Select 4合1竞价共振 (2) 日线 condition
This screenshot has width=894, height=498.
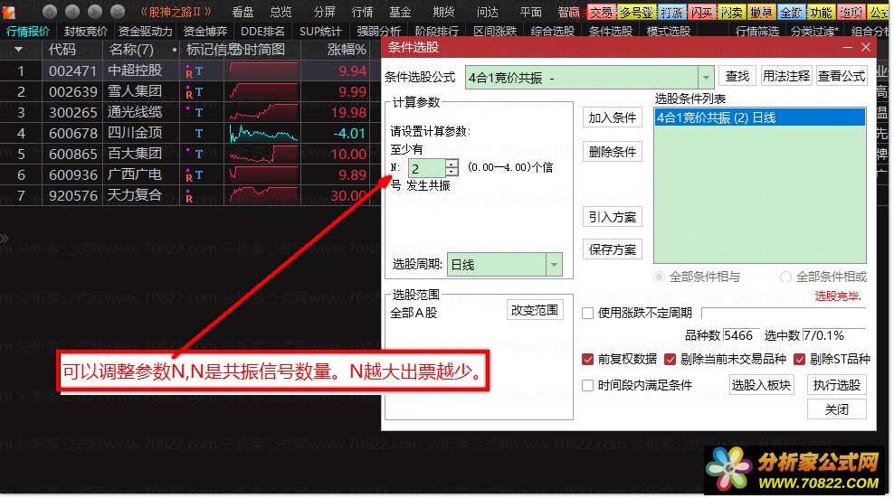[760, 117]
